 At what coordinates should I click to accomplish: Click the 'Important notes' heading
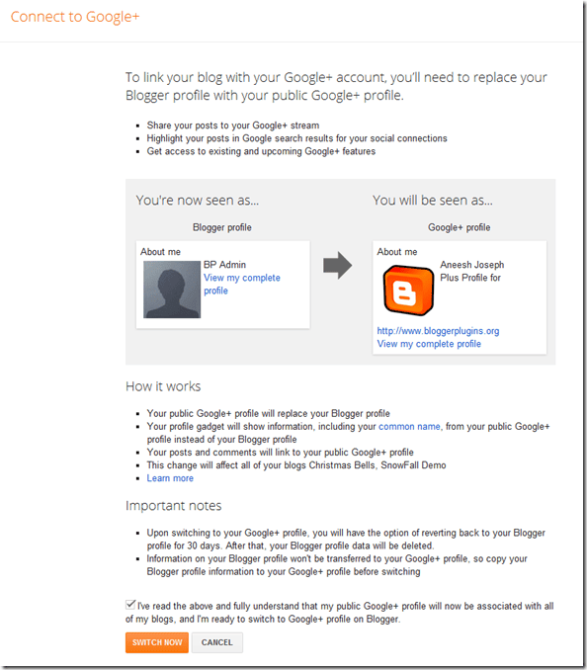[x=174, y=506]
